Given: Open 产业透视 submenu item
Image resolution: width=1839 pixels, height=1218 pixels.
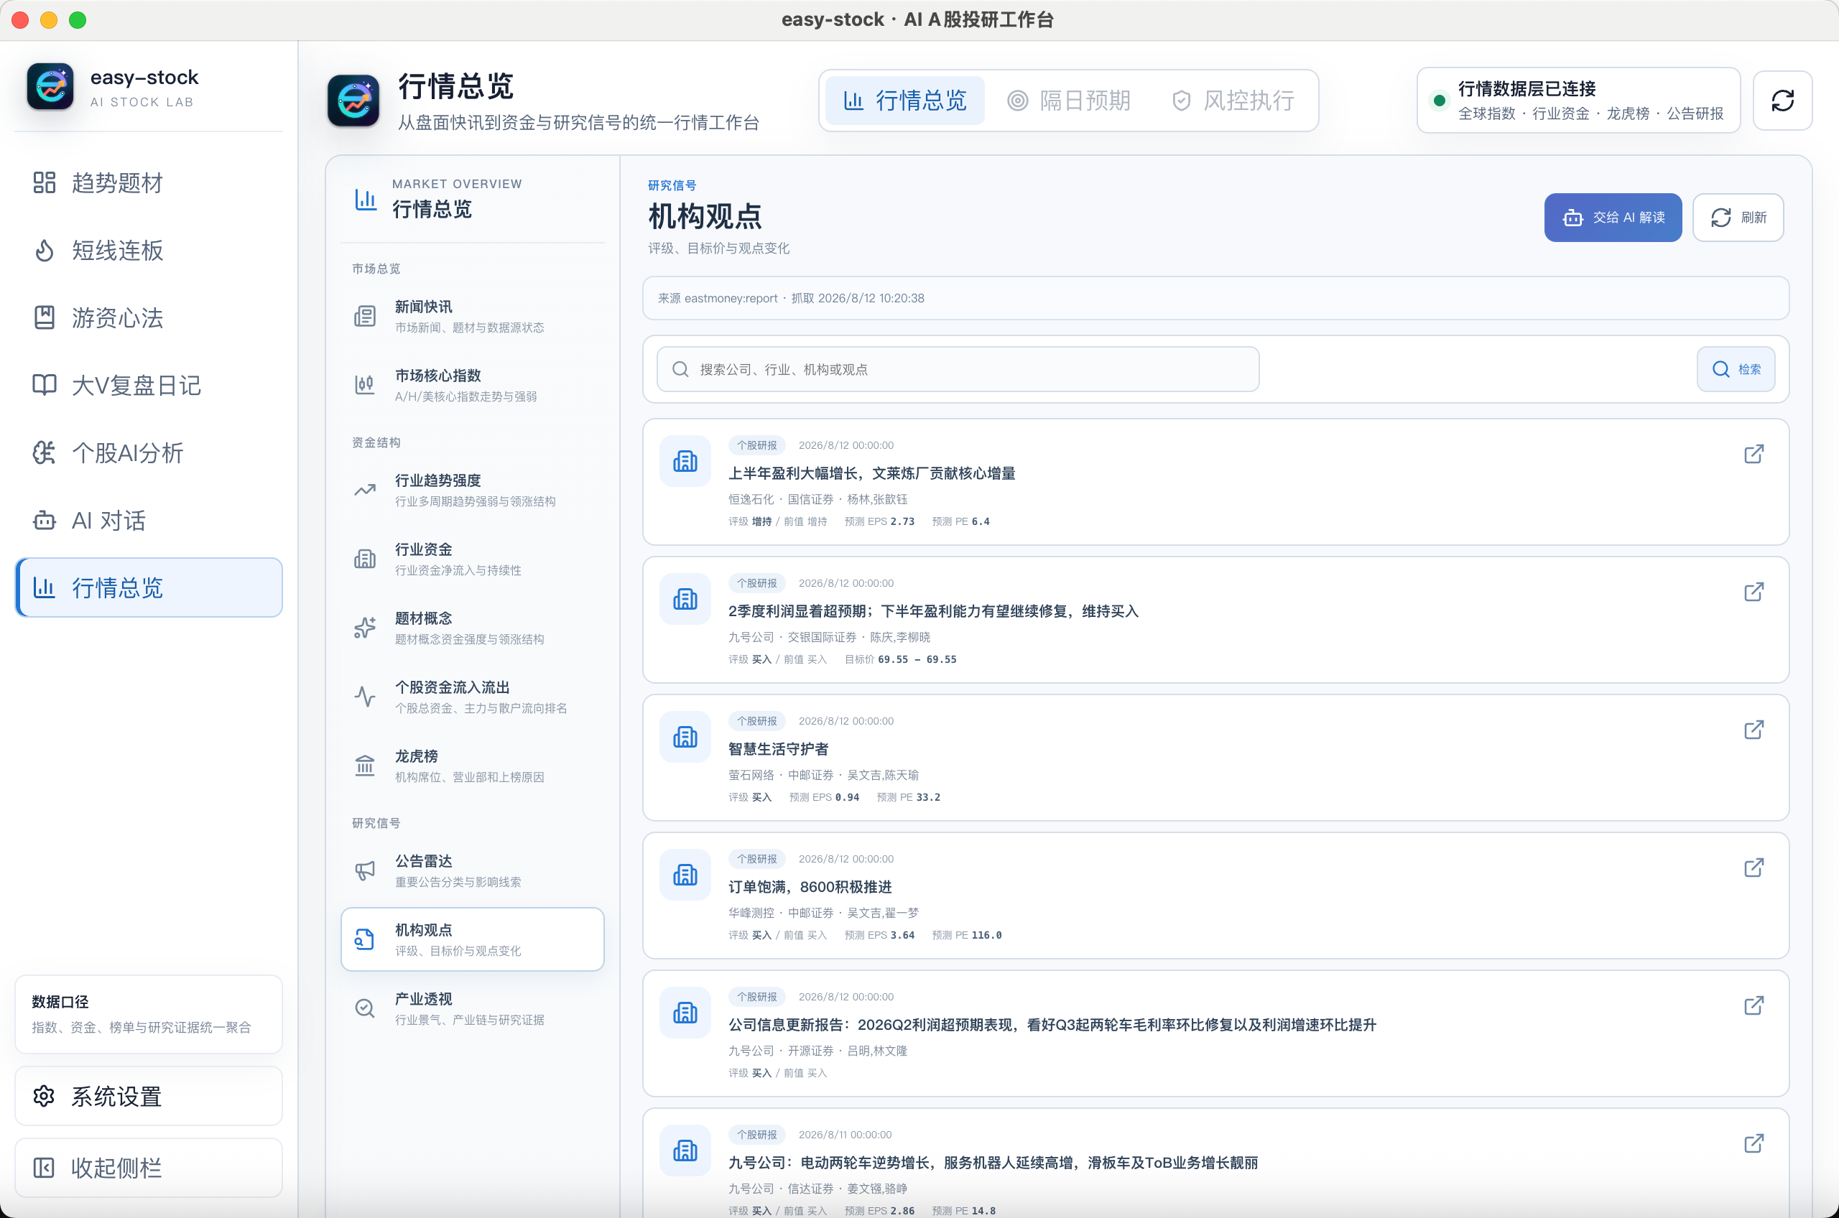Looking at the screenshot, I should [x=473, y=1008].
